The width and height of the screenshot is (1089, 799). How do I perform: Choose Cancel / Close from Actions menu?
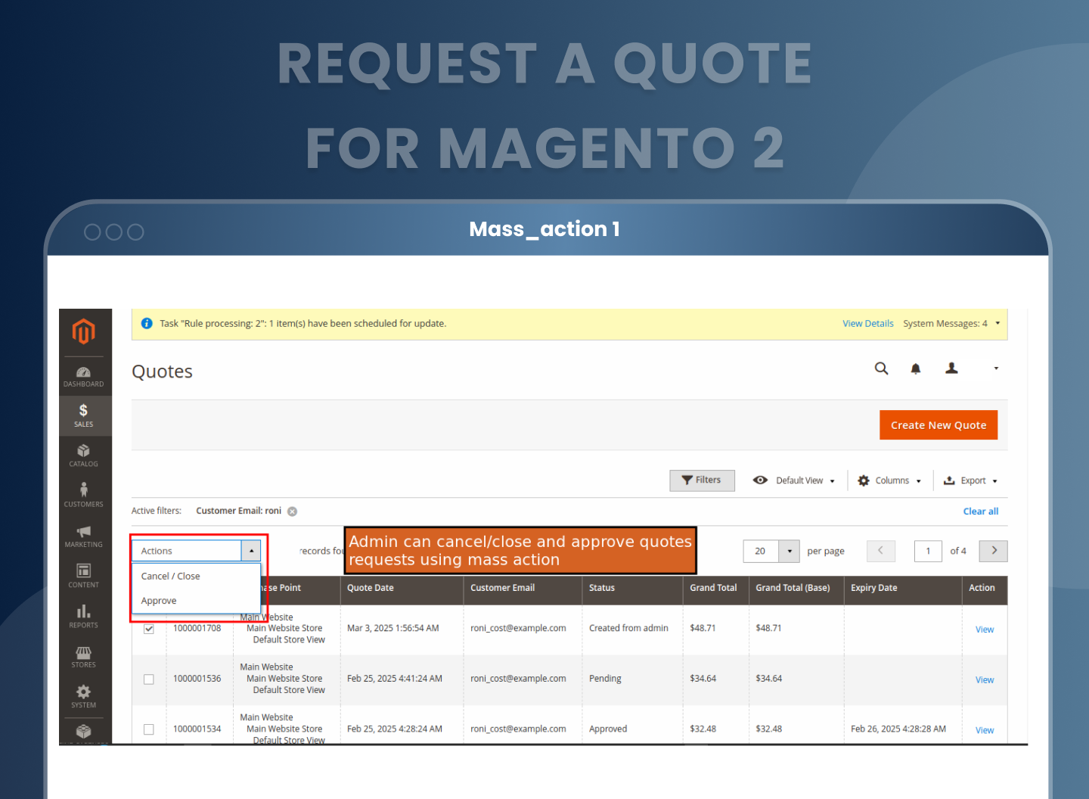click(171, 577)
